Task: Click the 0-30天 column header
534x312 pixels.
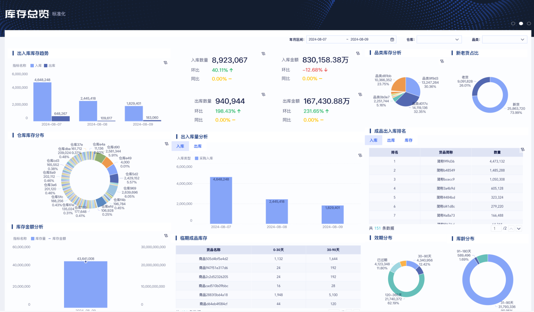Action: tap(278, 250)
